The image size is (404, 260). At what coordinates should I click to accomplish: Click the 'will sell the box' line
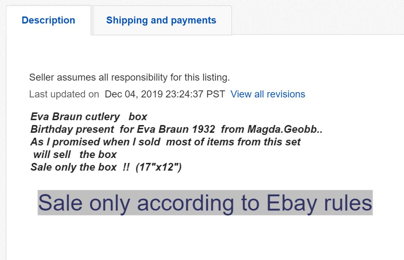coord(75,155)
